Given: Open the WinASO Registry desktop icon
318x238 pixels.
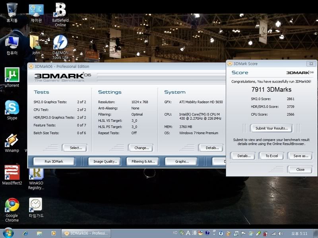Looking at the screenshot, I should coord(36,173).
